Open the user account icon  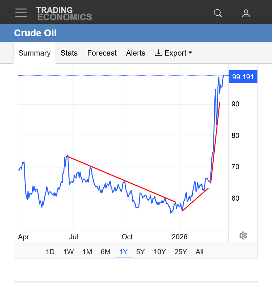pyautogui.click(x=246, y=13)
